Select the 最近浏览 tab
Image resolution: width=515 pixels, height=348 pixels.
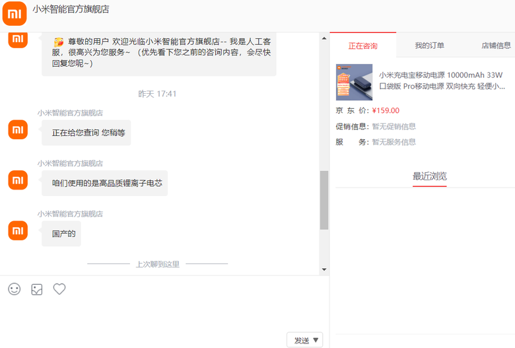coord(430,176)
